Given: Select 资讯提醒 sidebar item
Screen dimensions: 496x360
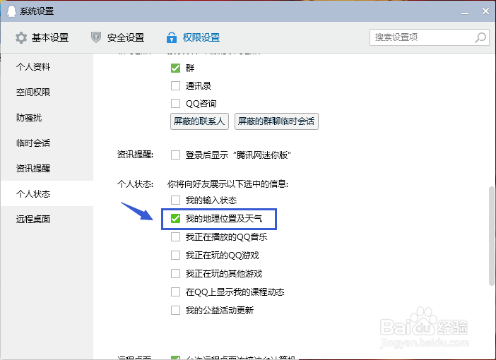Looking at the screenshot, I should 47,168.
